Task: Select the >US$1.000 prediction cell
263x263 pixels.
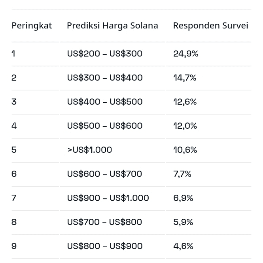Action: pos(89,150)
